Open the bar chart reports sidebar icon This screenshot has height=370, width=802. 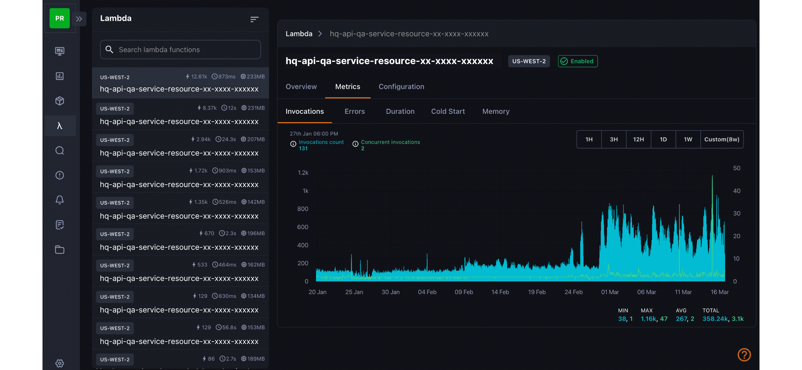pyautogui.click(x=60, y=76)
